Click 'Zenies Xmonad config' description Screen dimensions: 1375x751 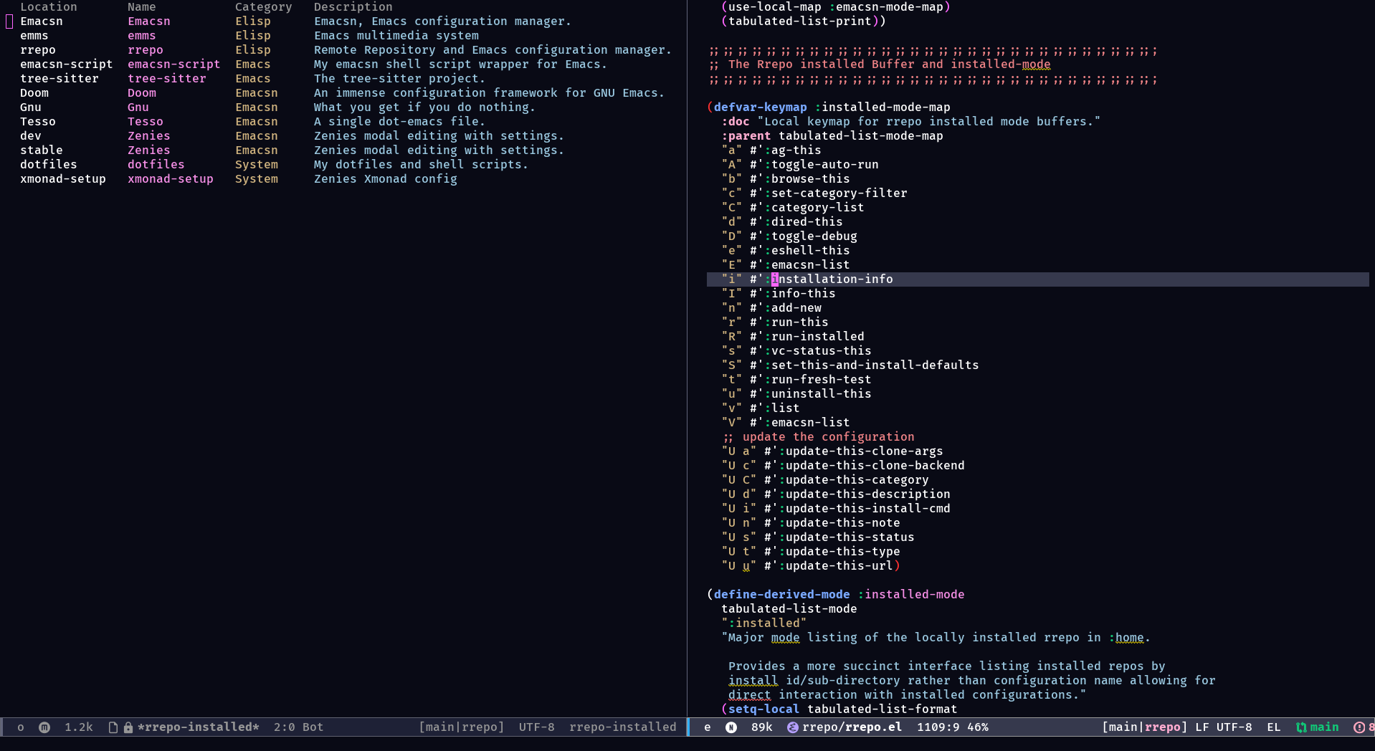coord(385,179)
